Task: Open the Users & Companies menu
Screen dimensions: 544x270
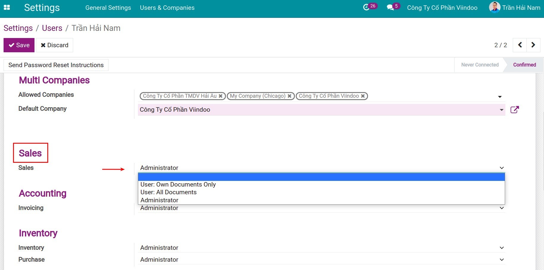Action: (x=167, y=8)
